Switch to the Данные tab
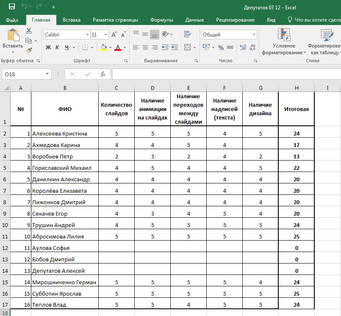This screenshot has height=316, width=341. (x=194, y=20)
